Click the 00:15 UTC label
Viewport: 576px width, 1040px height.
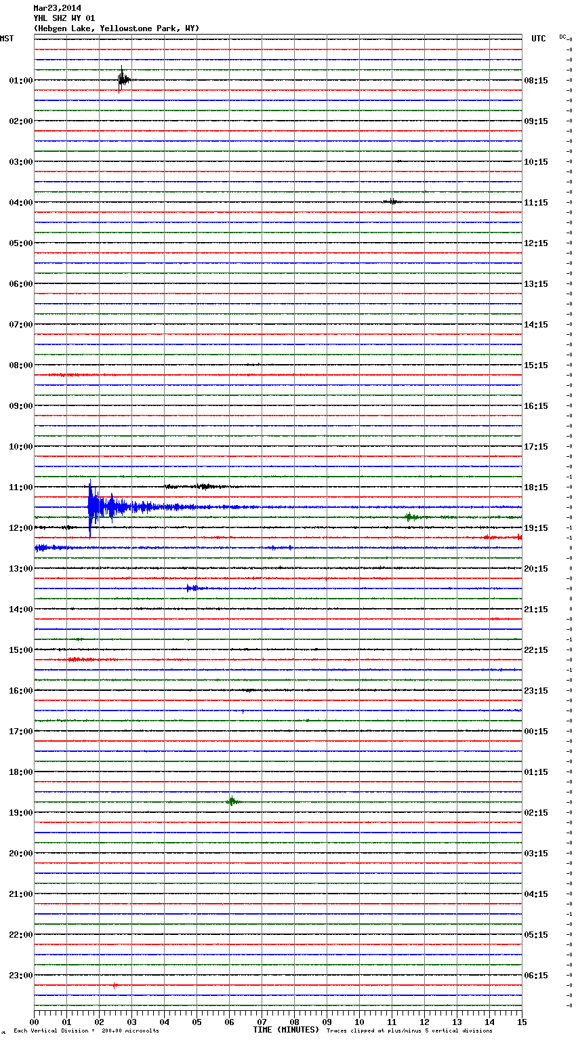pyautogui.click(x=536, y=732)
